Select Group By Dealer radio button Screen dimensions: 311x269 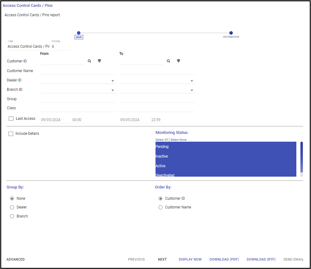point(12,207)
